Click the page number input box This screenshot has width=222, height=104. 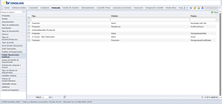[x=45, y=97]
